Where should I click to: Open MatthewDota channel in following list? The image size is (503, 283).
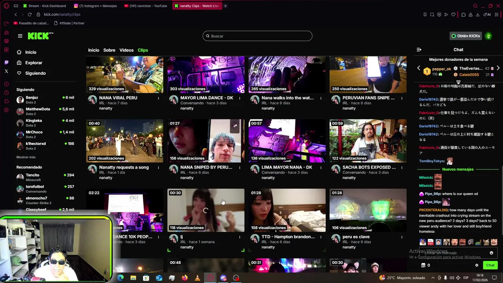(x=45, y=111)
